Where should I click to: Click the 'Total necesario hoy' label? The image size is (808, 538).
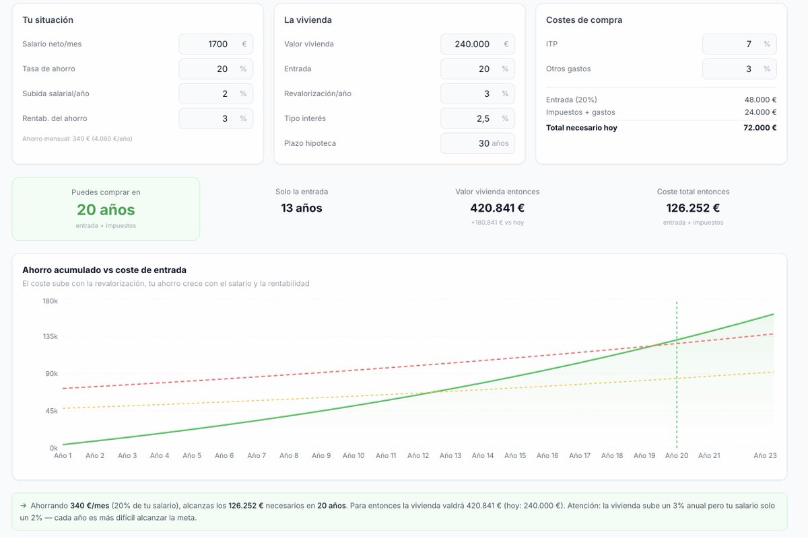(x=582, y=128)
